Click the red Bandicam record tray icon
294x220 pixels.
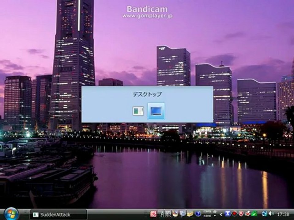point(234,214)
